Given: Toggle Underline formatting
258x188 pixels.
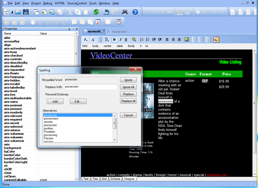Looking at the screenshot, I should [x=126, y=40].
